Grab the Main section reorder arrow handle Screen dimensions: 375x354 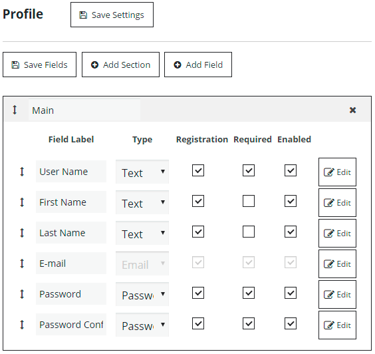(15, 110)
